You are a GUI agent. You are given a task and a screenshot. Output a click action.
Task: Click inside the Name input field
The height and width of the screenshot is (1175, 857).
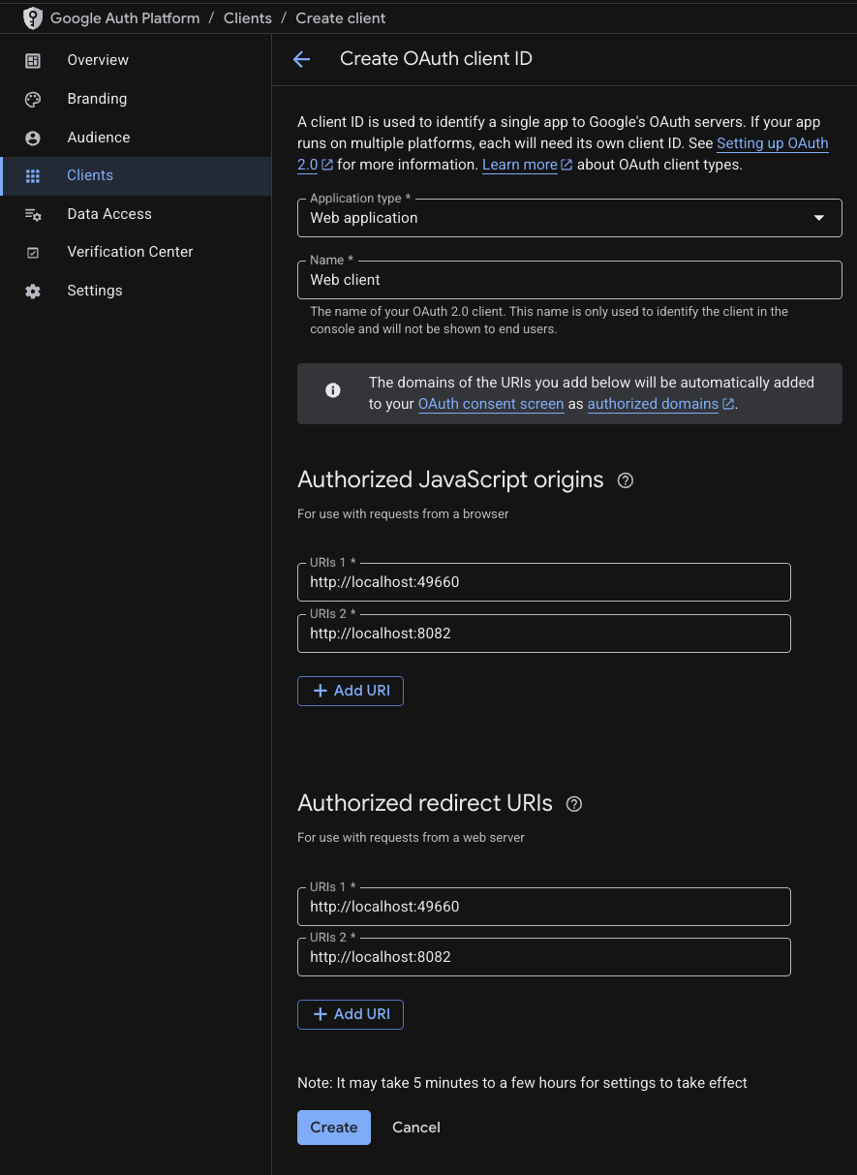pyautogui.click(x=569, y=280)
